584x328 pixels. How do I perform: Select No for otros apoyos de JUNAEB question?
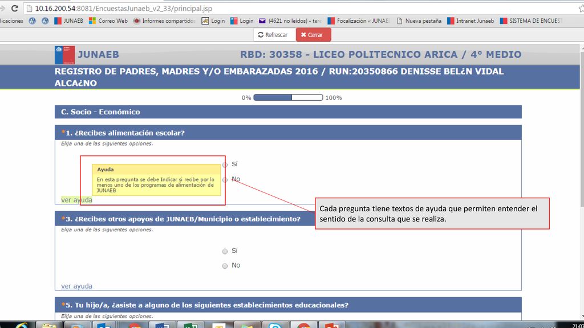tap(225, 266)
